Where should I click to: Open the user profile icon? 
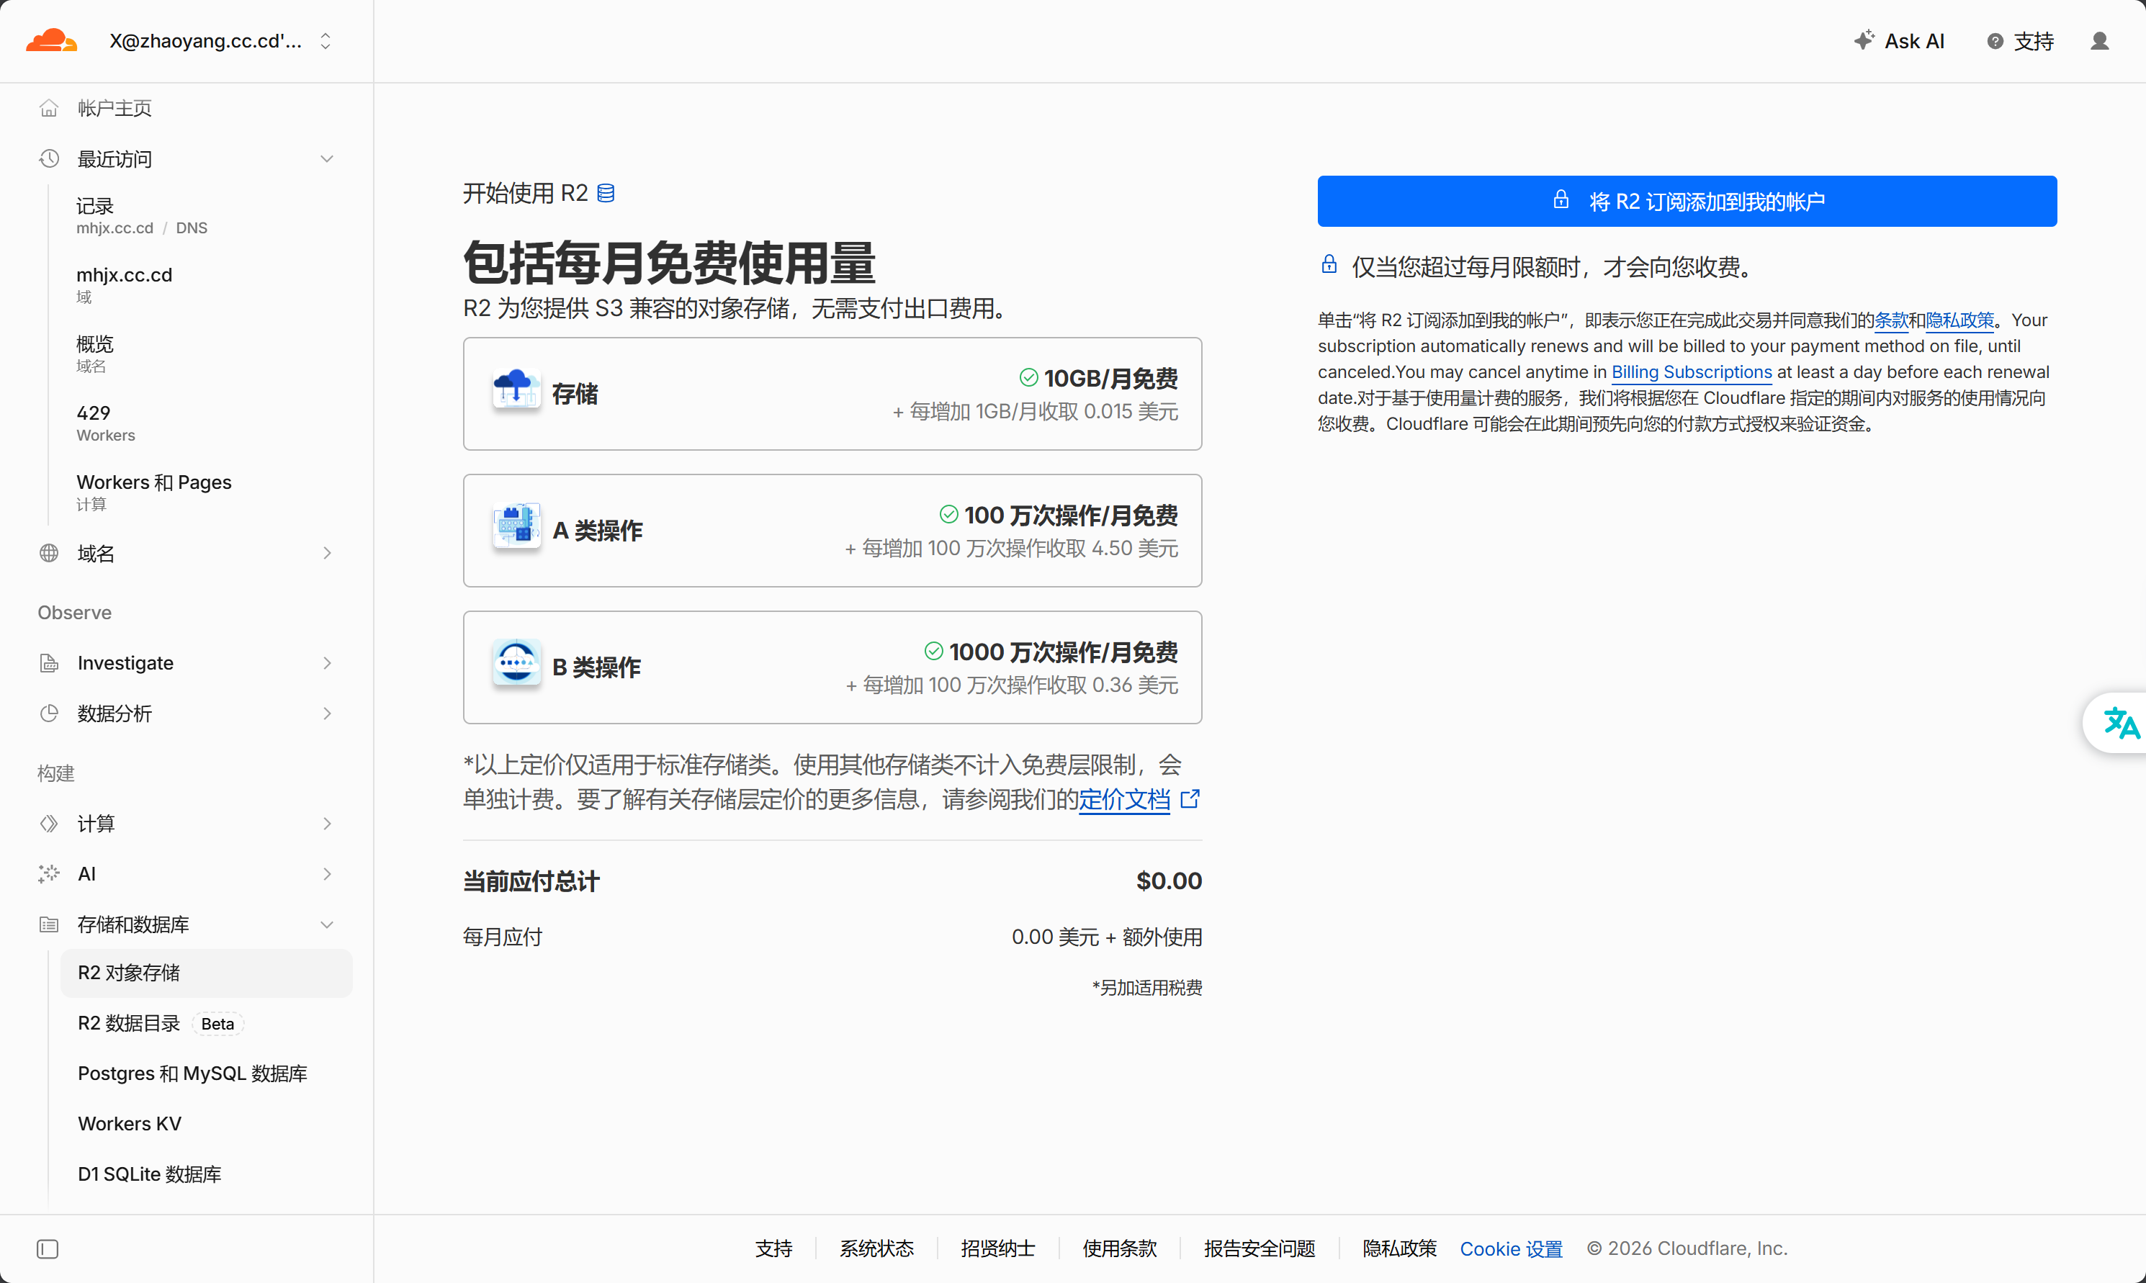(2099, 40)
